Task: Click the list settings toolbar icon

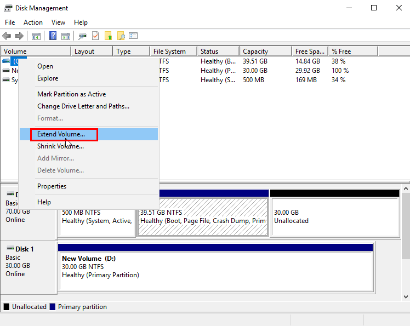Action: click(x=133, y=36)
